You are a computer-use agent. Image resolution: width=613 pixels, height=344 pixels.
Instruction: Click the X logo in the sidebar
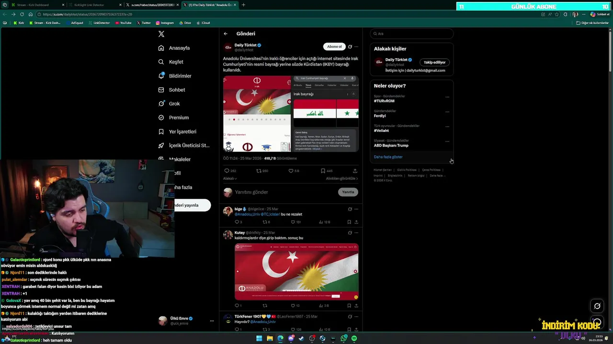(161, 34)
